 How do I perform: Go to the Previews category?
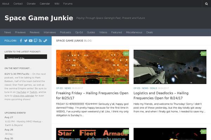click(20, 33)
